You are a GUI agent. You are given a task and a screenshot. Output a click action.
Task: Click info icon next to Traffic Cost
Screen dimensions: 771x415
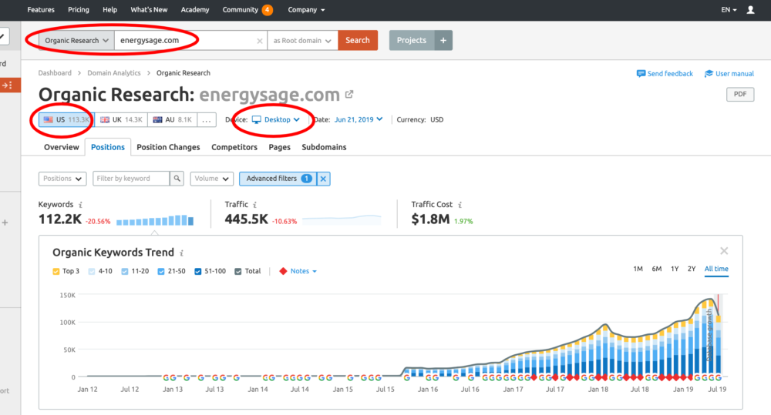(x=460, y=205)
